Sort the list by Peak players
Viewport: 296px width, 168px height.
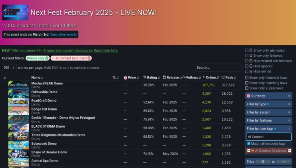pos(228,77)
